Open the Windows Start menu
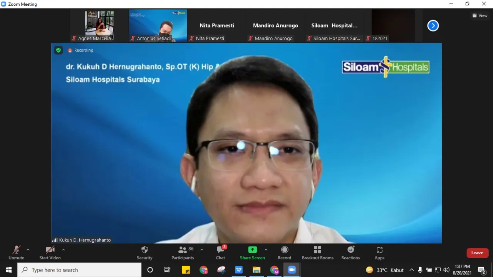493x277 pixels. [x=8, y=270]
